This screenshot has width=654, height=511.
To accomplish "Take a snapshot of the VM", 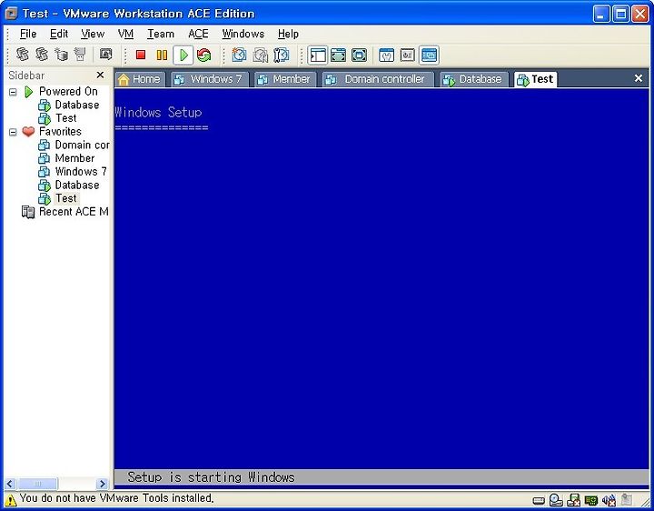I will coord(240,55).
